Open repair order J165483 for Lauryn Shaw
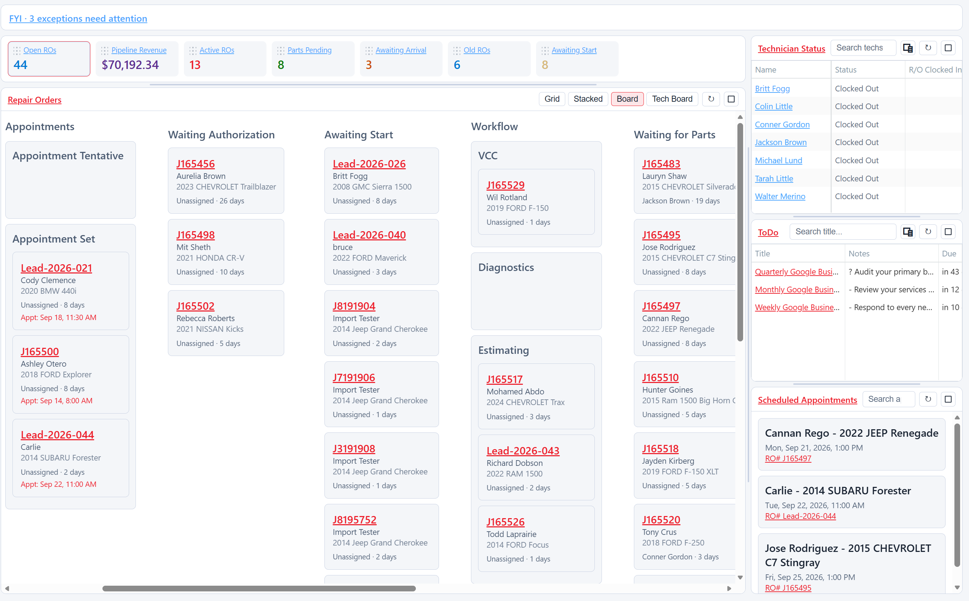Image resolution: width=969 pixels, height=601 pixels. [x=661, y=164]
